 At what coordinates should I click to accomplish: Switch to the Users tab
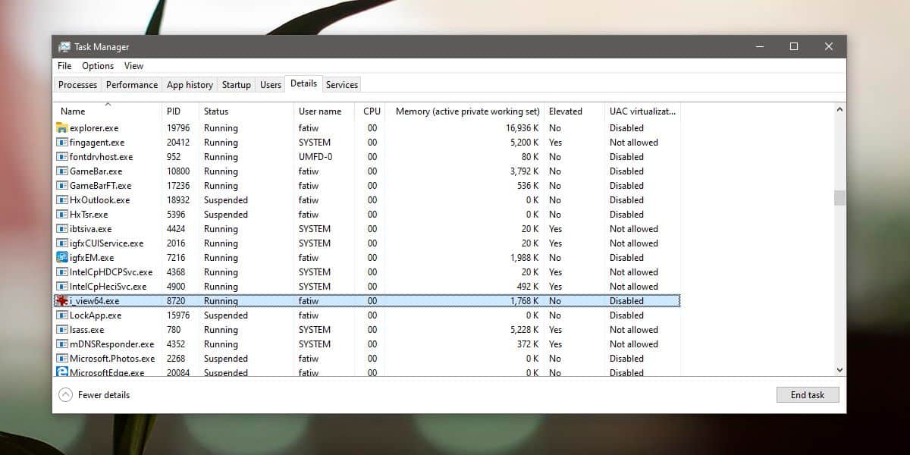tap(271, 85)
